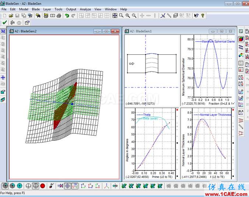Image resolution: width=249 pixels, height=197 pixels.
Task: Print using the printer icon
Action: click(59, 15)
